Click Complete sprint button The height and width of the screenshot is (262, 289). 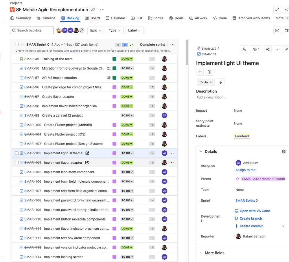point(152,44)
